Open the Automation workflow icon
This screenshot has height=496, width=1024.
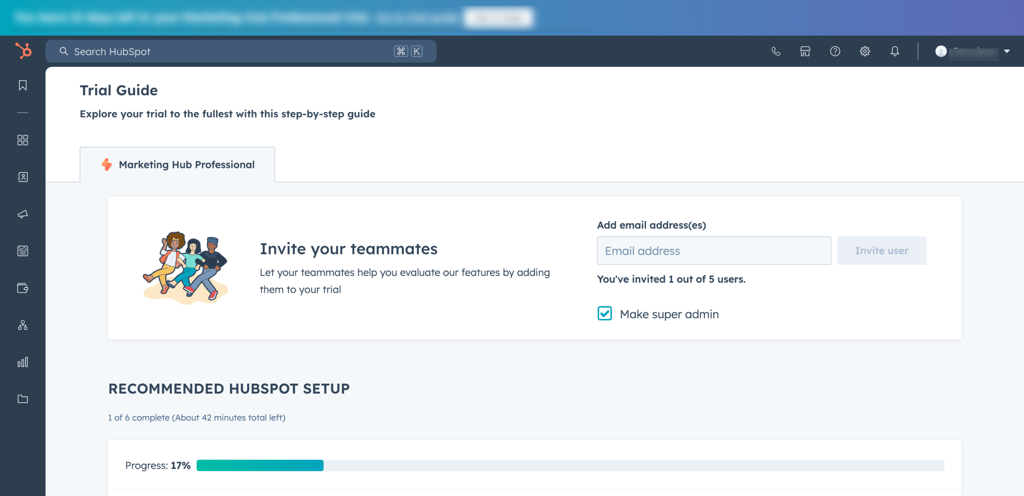click(23, 325)
